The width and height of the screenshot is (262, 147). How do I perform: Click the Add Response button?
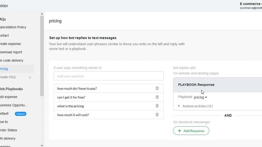(191, 131)
